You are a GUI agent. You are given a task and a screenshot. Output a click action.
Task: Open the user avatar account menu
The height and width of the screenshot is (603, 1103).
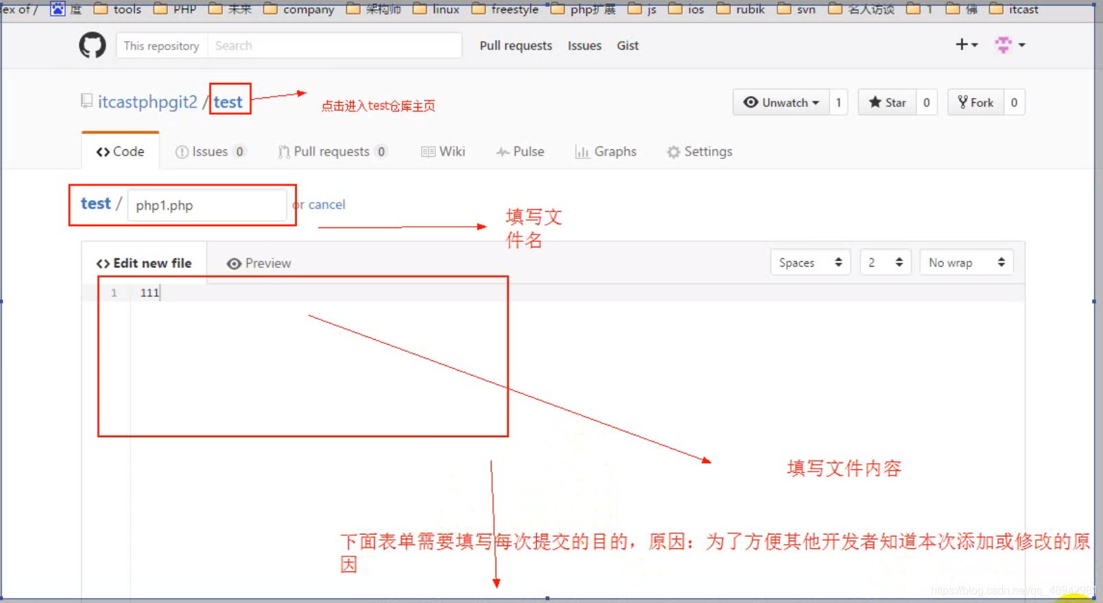point(1010,45)
